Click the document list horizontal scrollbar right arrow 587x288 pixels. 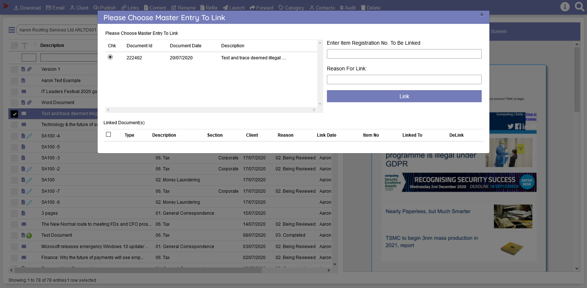(328, 270)
